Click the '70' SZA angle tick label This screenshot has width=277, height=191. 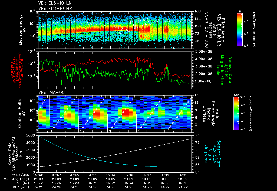pyautogui.click(x=197, y=150)
